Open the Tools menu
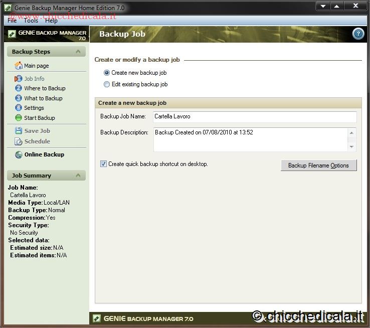370x328 pixels. point(31,21)
